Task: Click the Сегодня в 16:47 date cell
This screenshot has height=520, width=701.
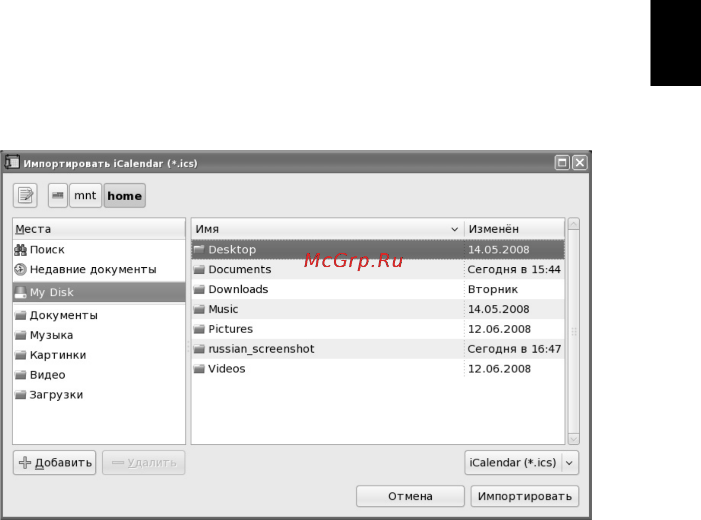Action: point(514,349)
